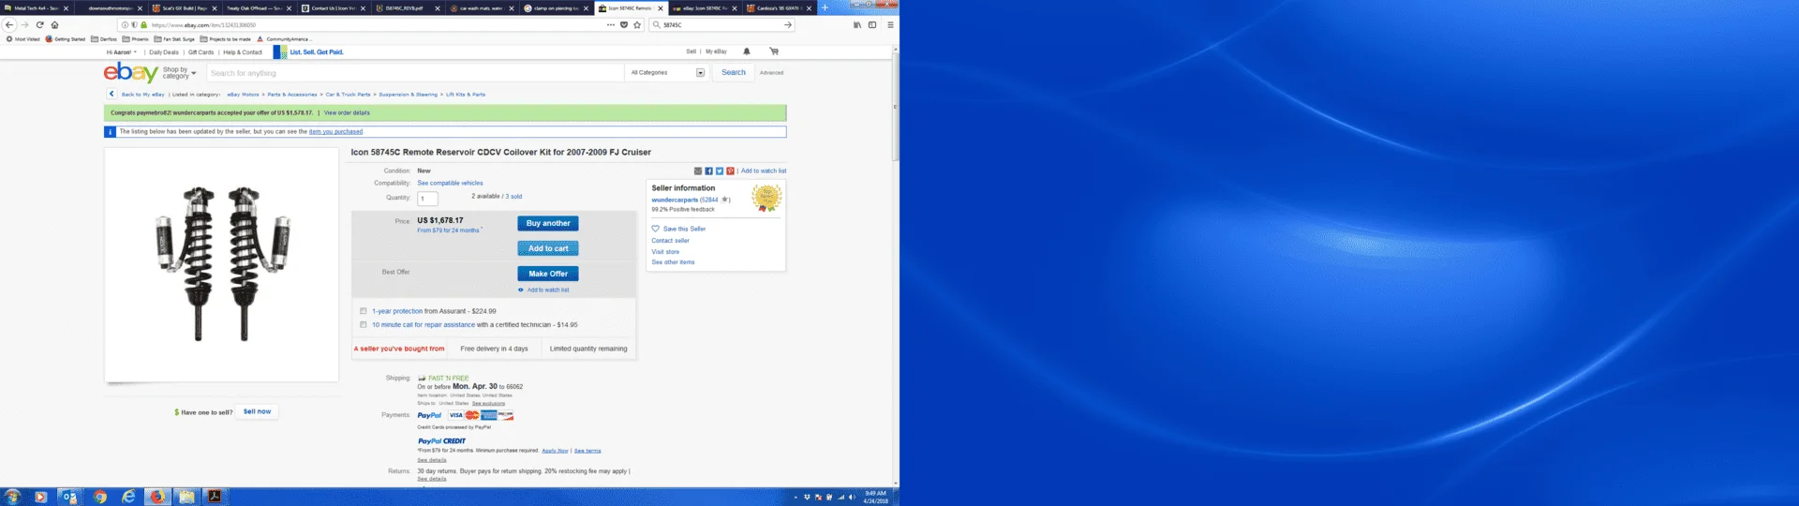Image resolution: width=1799 pixels, height=506 pixels.
Task: Share listing via Facebook icon
Action: (x=708, y=171)
